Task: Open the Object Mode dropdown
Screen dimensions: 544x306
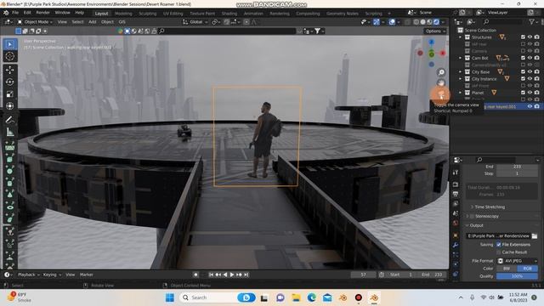Action: [35, 22]
